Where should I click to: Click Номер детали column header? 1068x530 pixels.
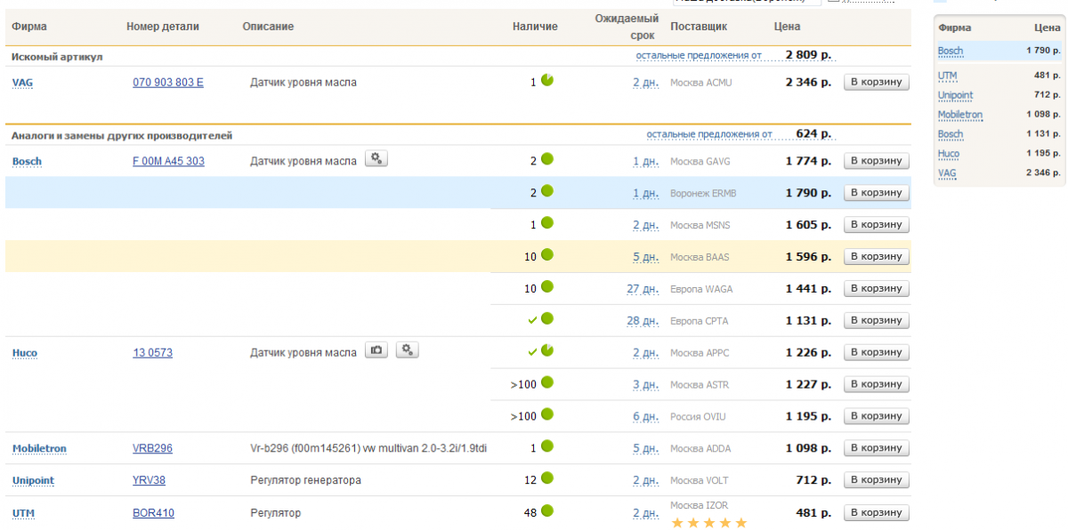(163, 27)
